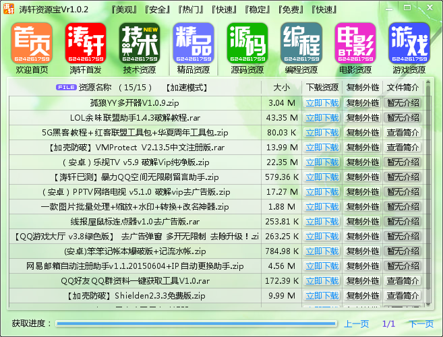Select the 784.98 K size cell
Image resolution: width=443 pixels, height=337 pixels.
(x=282, y=251)
